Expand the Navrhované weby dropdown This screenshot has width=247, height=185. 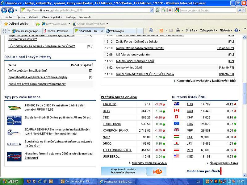point(69,24)
